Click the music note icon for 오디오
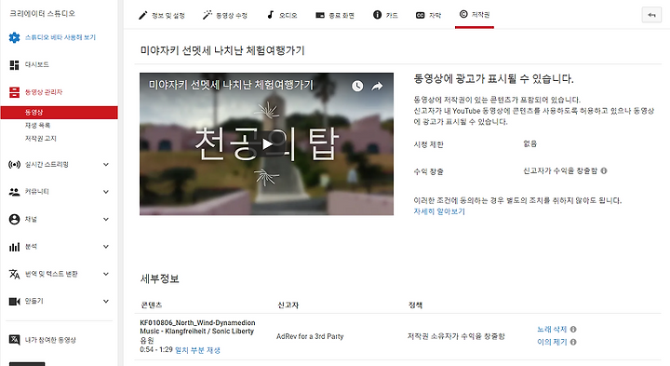 point(270,15)
